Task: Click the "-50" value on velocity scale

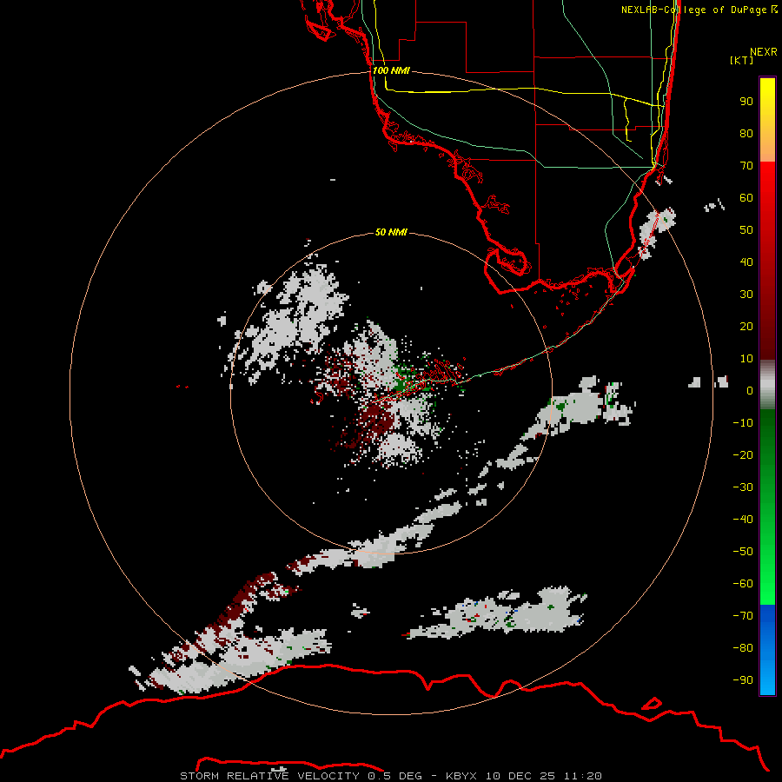Action: click(x=743, y=551)
